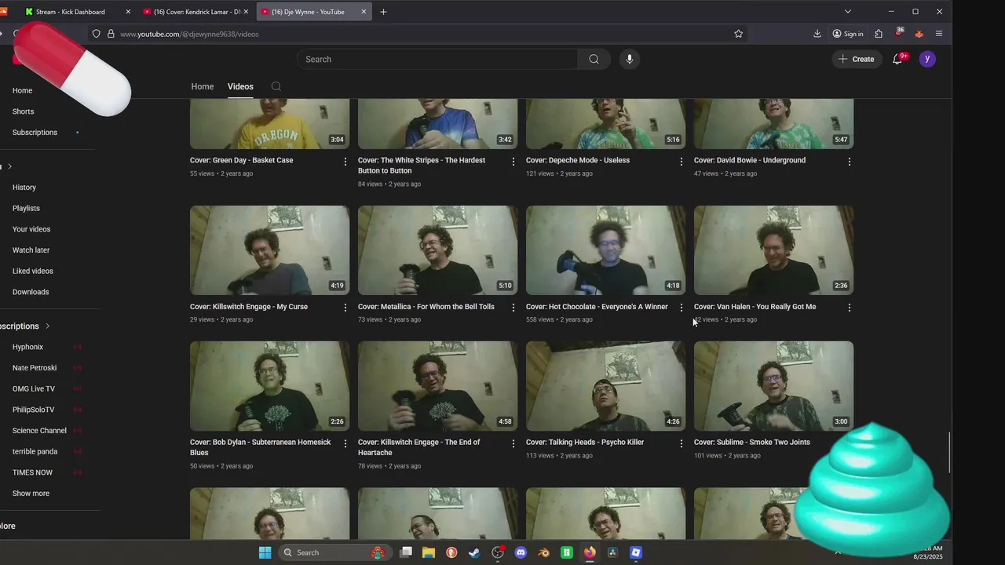Screen dimensions: 1005x565
Task: Open options for Killswitch Engage My Curse video
Action: tap(345, 308)
